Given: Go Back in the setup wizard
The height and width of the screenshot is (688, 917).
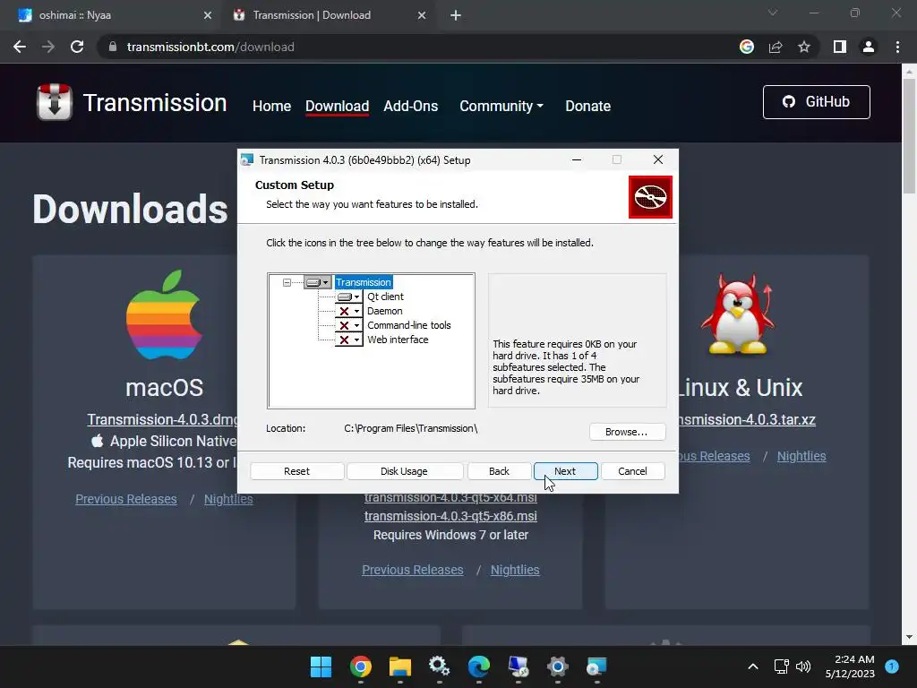Looking at the screenshot, I should point(499,471).
